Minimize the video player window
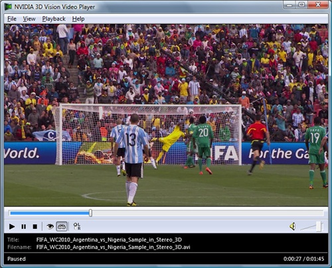Image resolution: width=332 pixels, height=268 pixels. tap(289, 5)
